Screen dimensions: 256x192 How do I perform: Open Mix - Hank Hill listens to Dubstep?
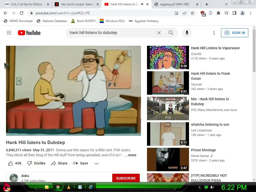(x=210, y=101)
